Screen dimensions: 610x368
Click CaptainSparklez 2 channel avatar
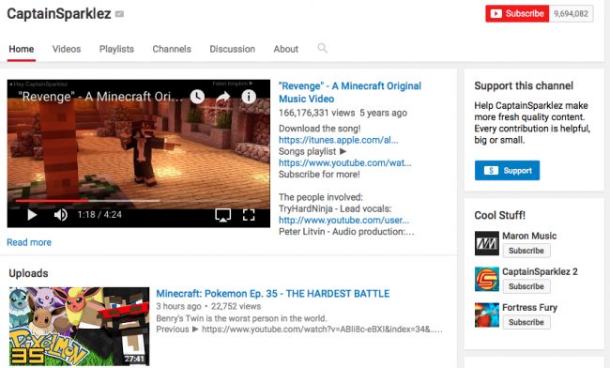[487, 280]
